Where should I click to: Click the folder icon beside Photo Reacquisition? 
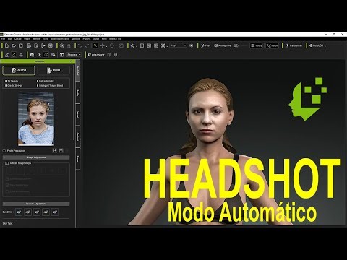[x=61, y=151]
